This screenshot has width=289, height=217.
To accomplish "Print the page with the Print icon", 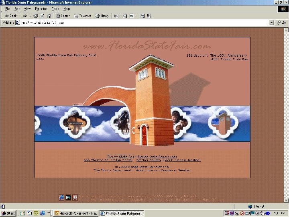I will (125, 16).
